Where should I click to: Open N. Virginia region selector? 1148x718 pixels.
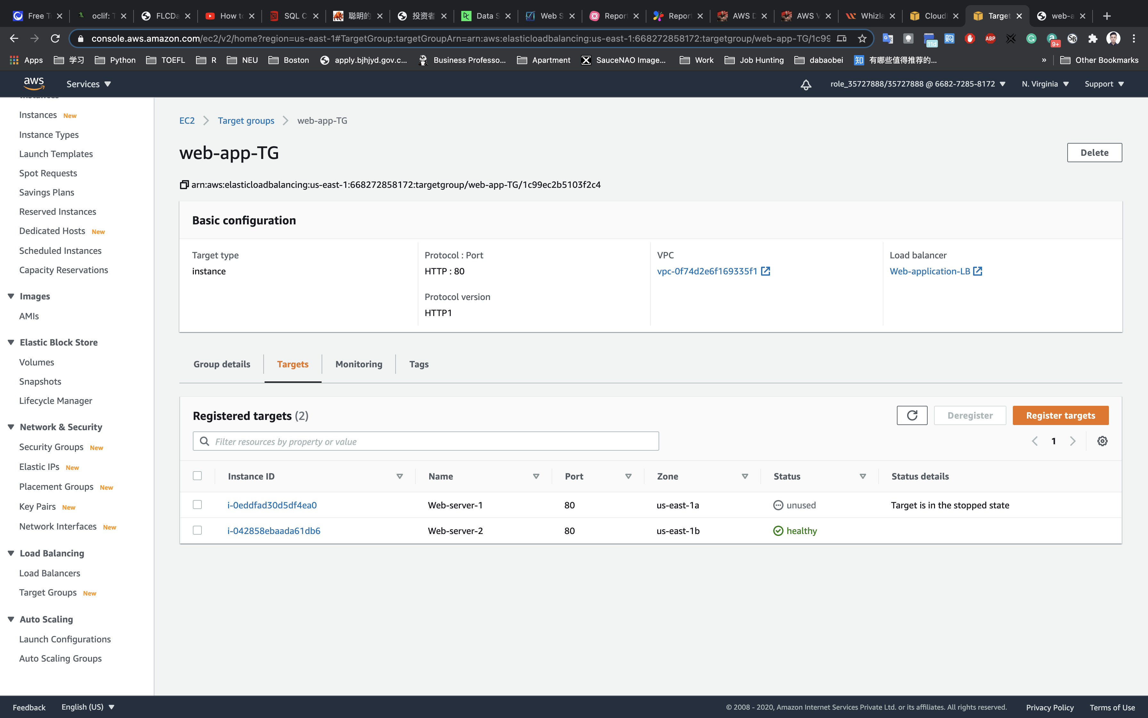[1045, 84]
